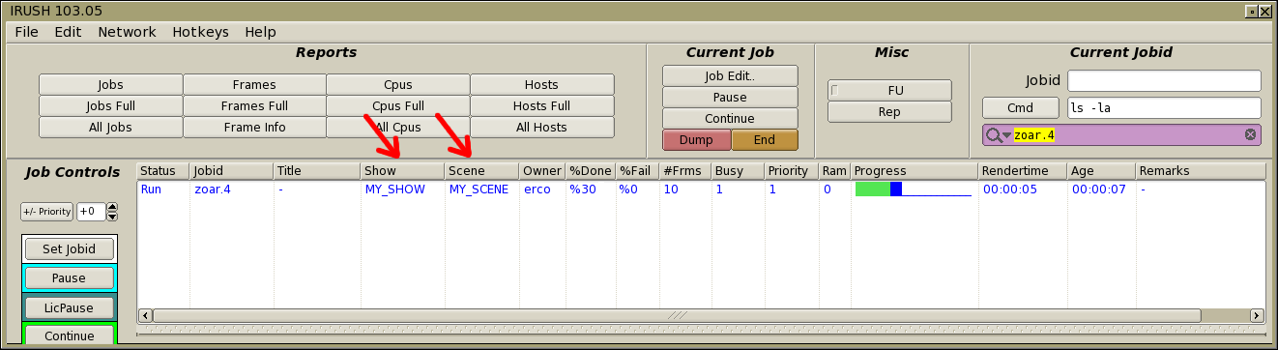Show the Jobs Full report
Image resolution: width=1278 pixels, height=350 pixels.
click(110, 106)
